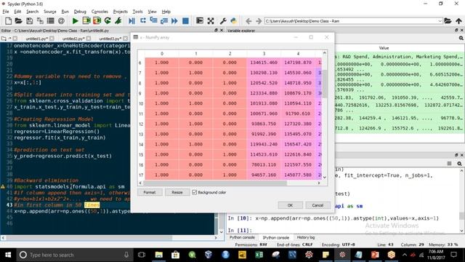The image size is (465, 262).
Task: Click Continue execution double-arrow icon
Action: point(174,21)
